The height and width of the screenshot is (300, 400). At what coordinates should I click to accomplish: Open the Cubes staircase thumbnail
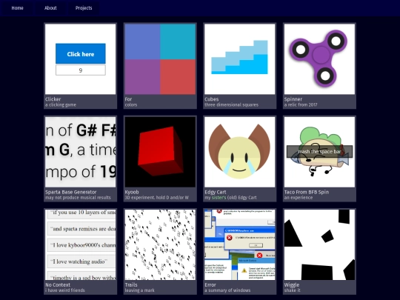(240, 59)
